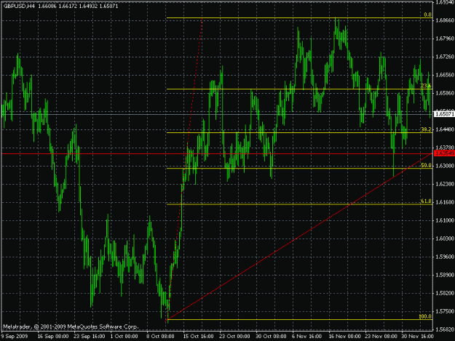Click the 1.57500 price axis label
The width and height of the screenshot is (455, 341).
click(x=445, y=311)
